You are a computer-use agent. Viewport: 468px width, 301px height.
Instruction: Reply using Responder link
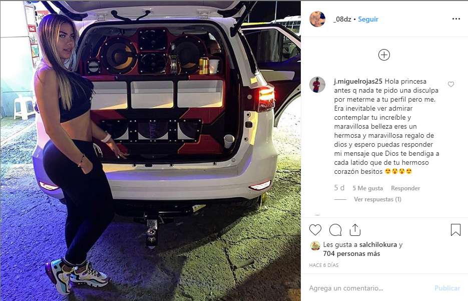point(405,188)
